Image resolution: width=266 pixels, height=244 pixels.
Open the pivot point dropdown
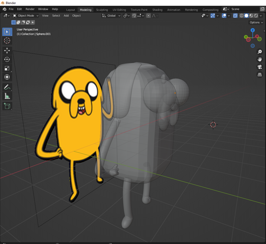click(x=127, y=16)
